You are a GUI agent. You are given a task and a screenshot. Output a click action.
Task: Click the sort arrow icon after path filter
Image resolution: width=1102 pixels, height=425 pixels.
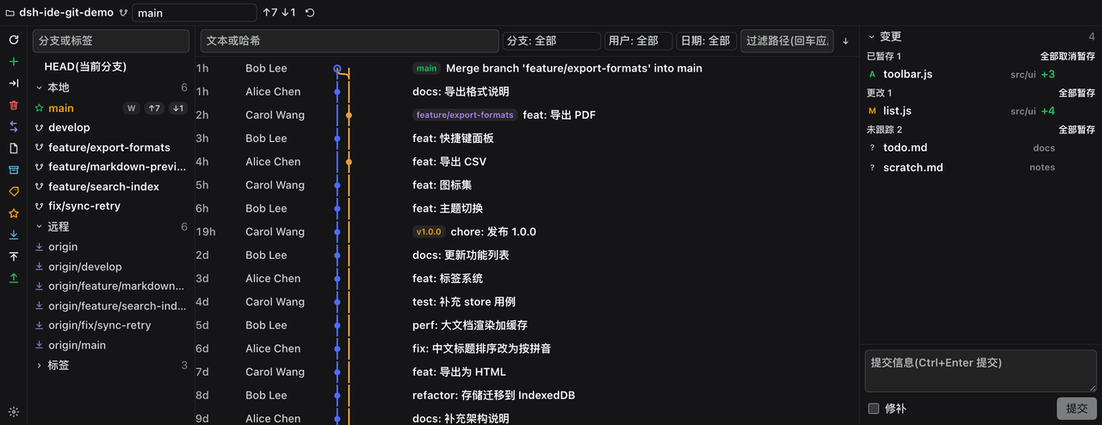845,41
